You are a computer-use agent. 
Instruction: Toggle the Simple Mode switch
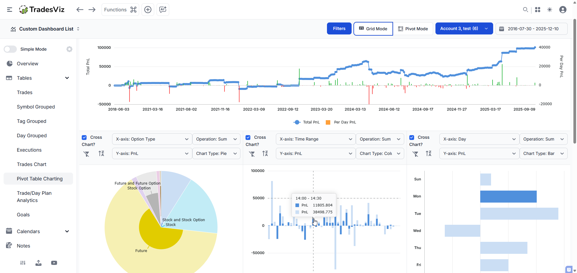pyautogui.click(x=10, y=49)
